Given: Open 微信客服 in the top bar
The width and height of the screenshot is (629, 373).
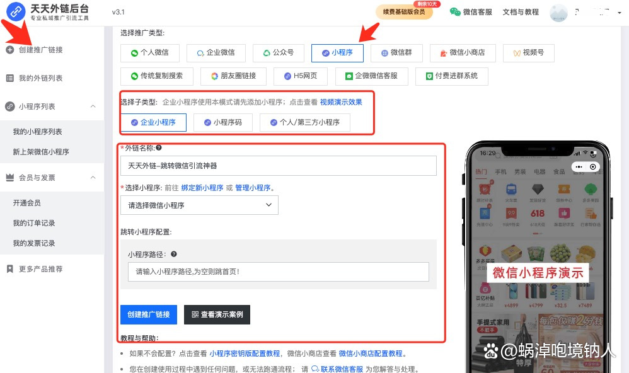Looking at the screenshot, I should tap(477, 12).
